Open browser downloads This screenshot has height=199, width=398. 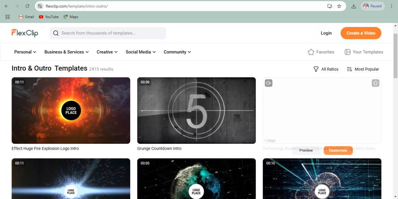click(x=353, y=6)
